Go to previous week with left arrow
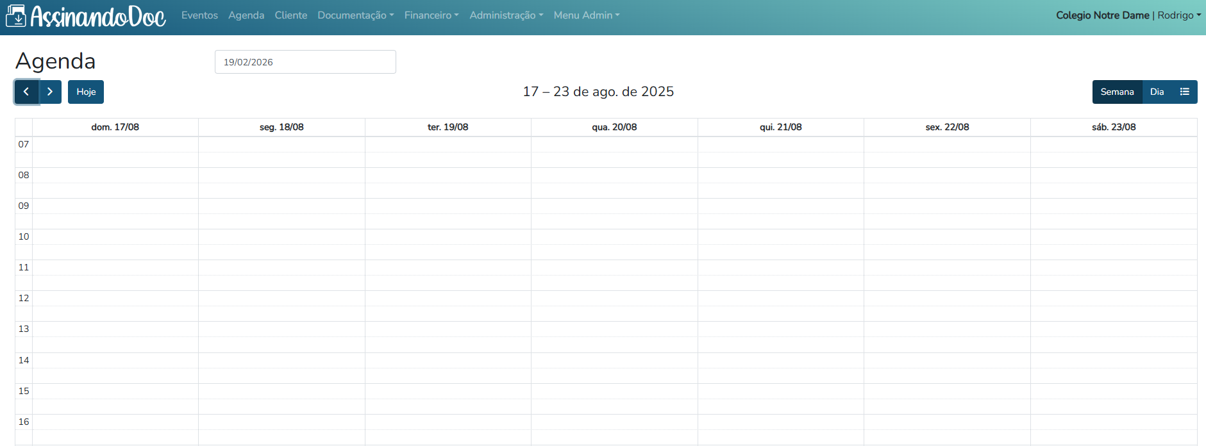1206x446 pixels. 26,92
